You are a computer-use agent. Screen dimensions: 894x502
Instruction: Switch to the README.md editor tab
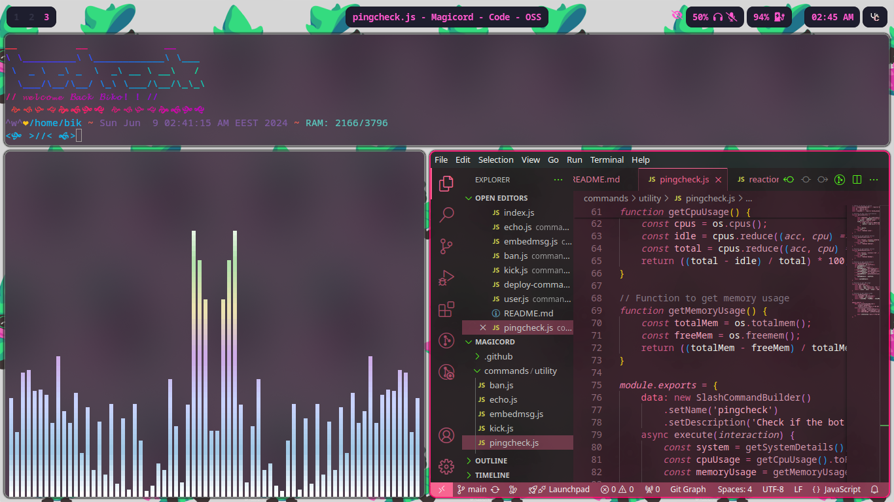click(x=605, y=179)
